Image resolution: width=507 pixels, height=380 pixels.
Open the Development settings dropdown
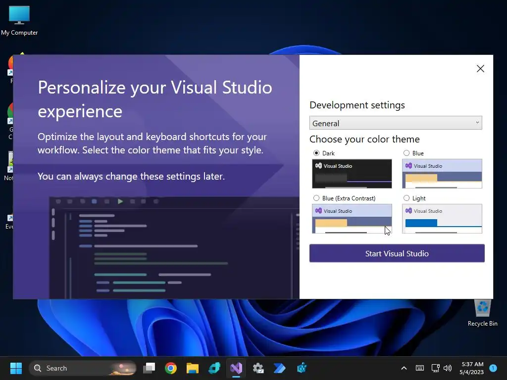[396, 123]
